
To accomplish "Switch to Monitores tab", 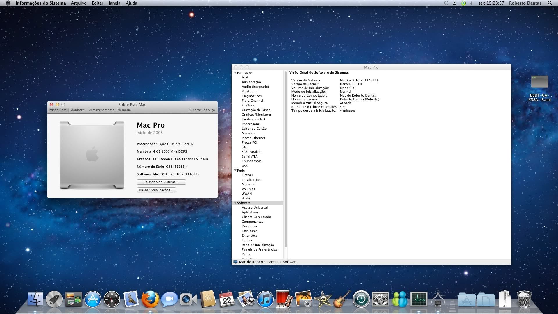I will point(78,110).
